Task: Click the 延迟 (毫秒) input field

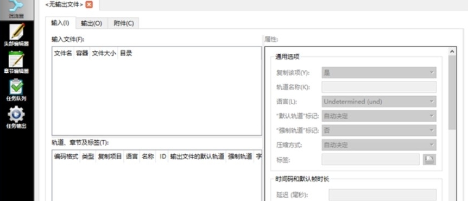Action: click(x=382, y=194)
